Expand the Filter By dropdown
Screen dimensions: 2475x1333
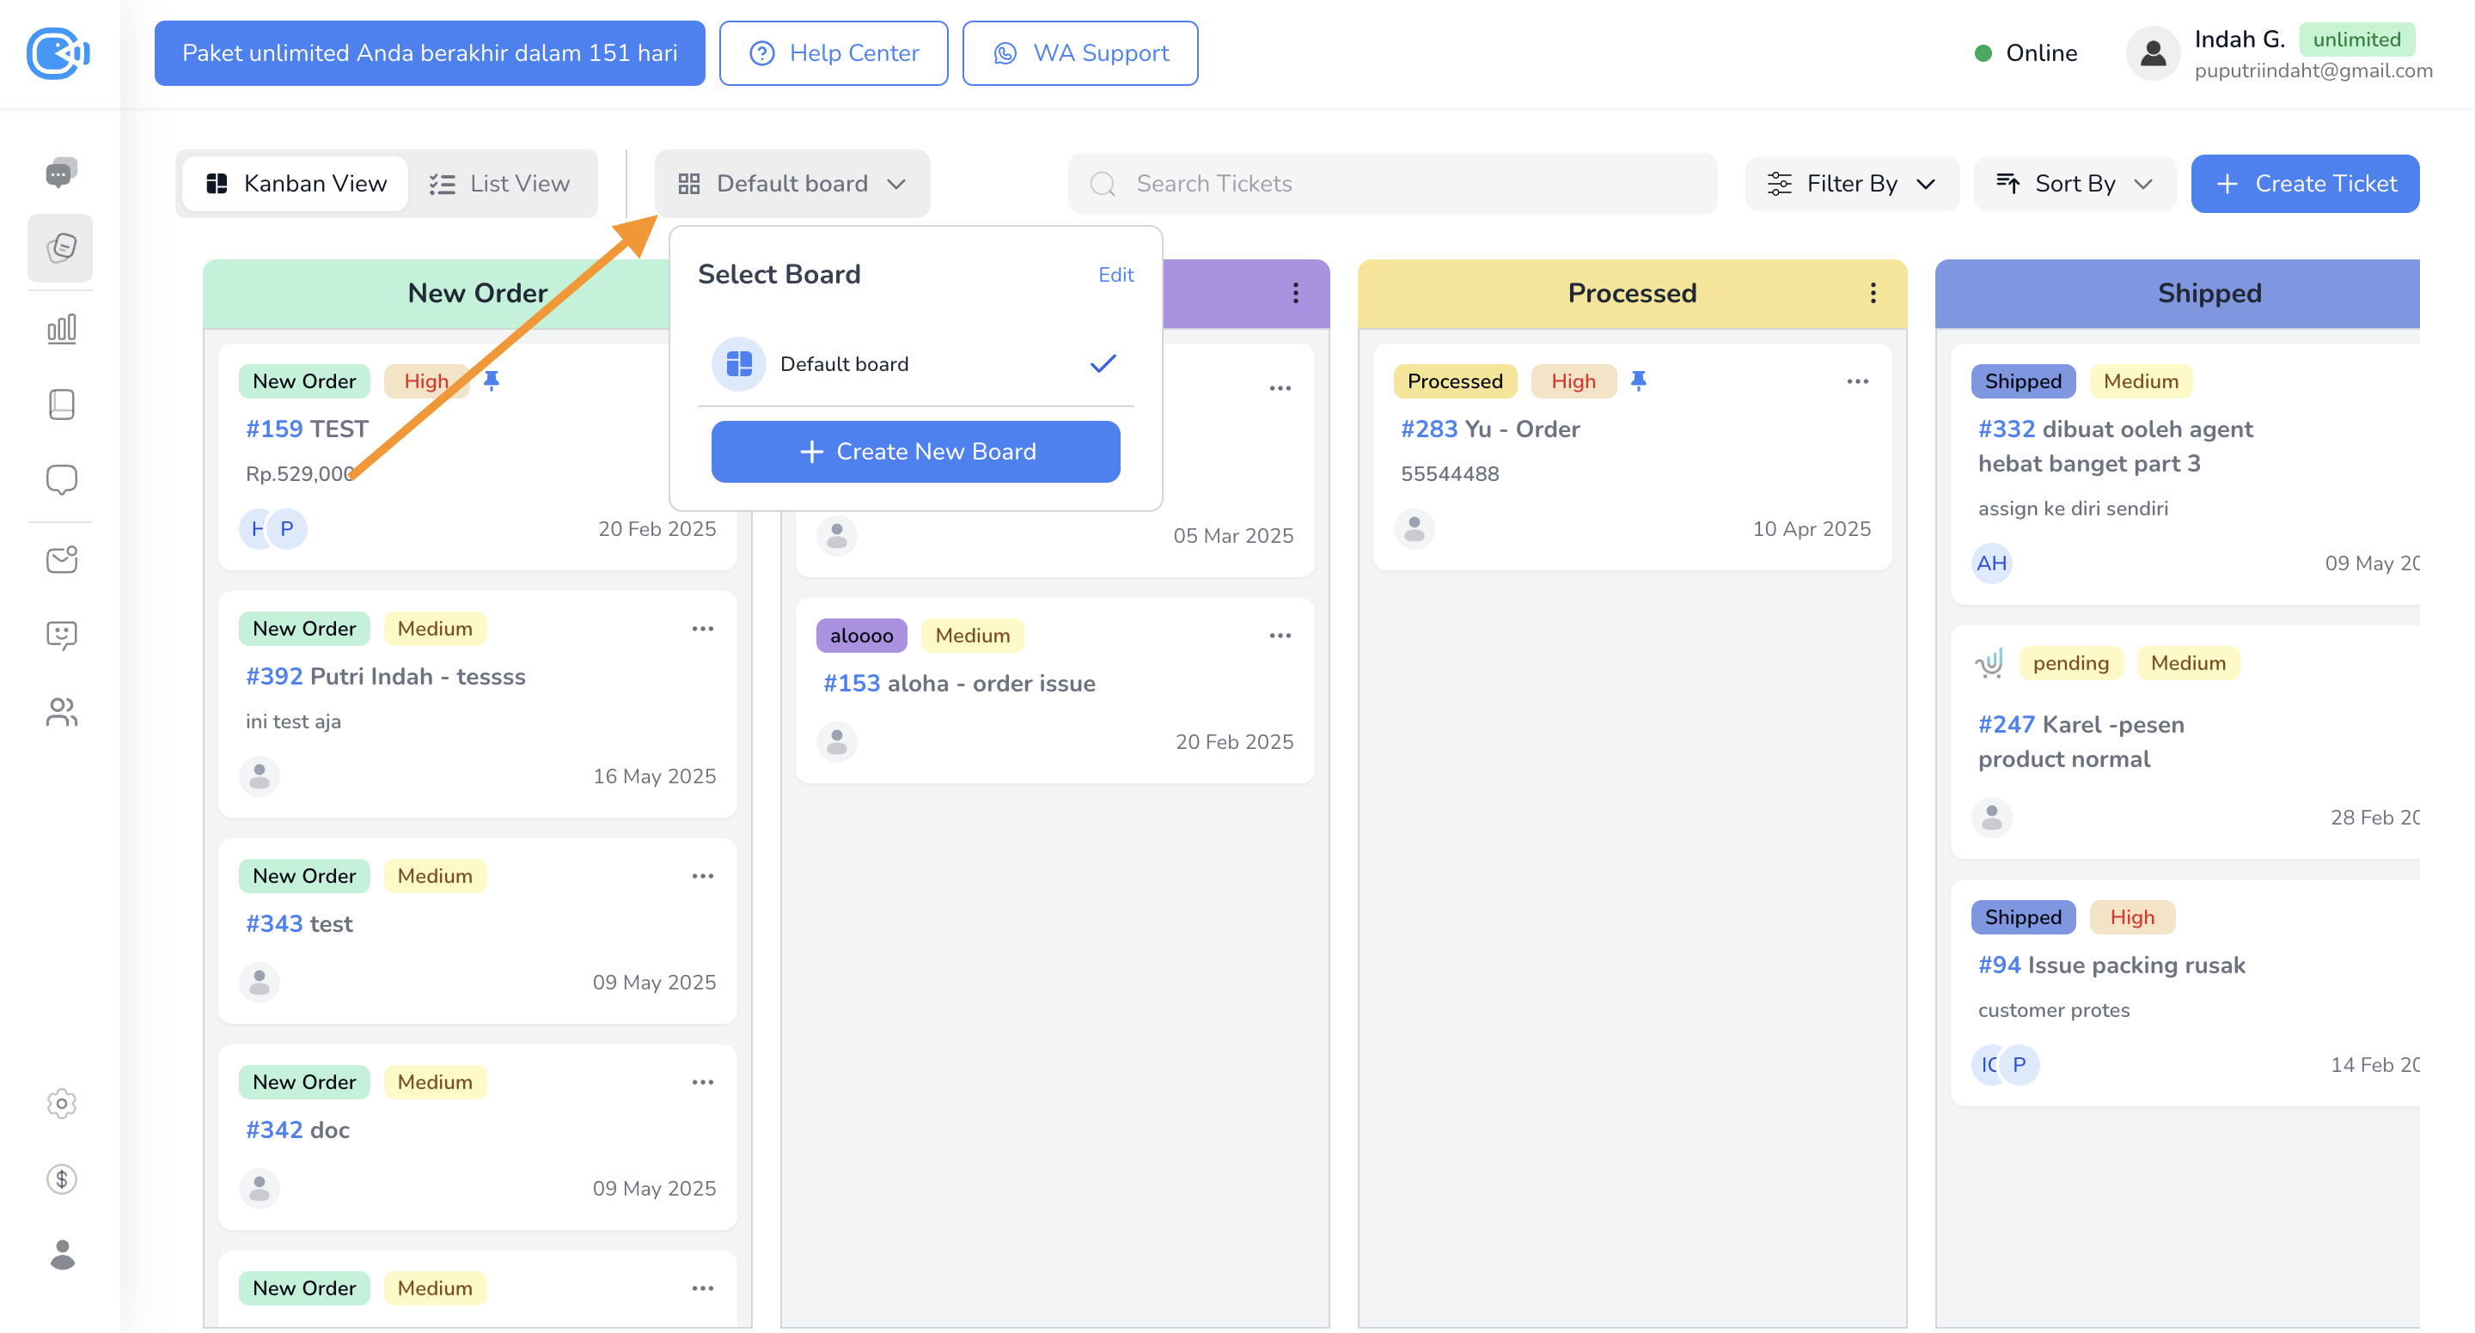[x=1850, y=184]
